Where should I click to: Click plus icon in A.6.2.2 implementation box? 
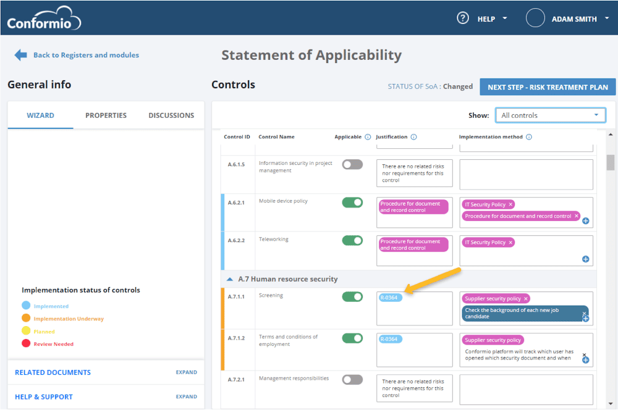[x=586, y=259]
